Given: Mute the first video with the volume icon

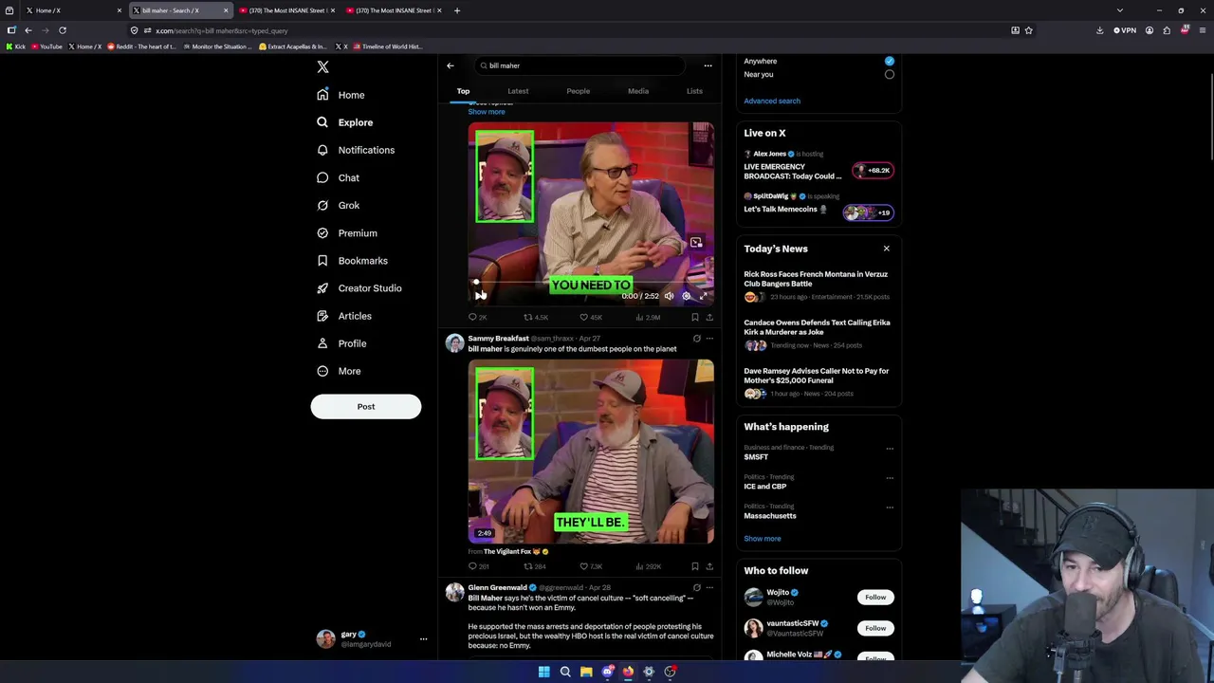Looking at the screenshot, I should [x=669, y=296].
